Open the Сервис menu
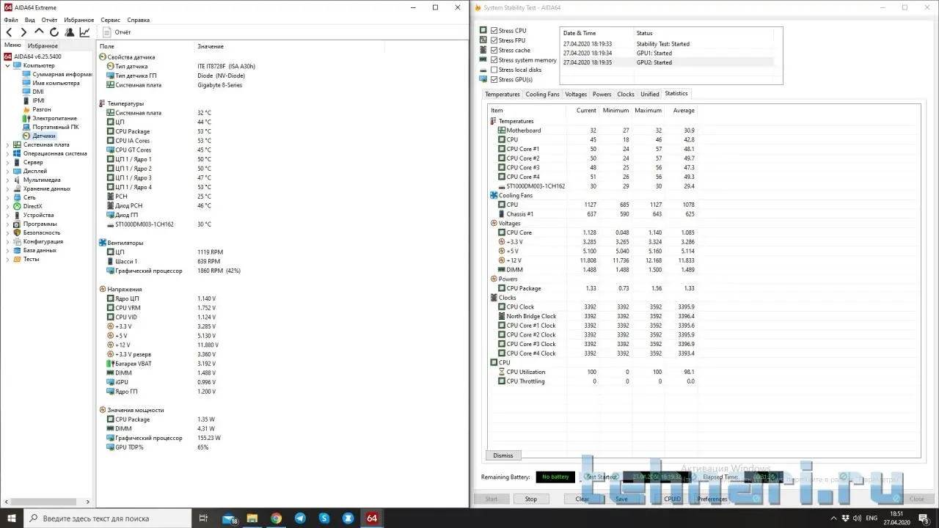The width and height of the screenshot is (939, 528). click(x=111, y=20)
